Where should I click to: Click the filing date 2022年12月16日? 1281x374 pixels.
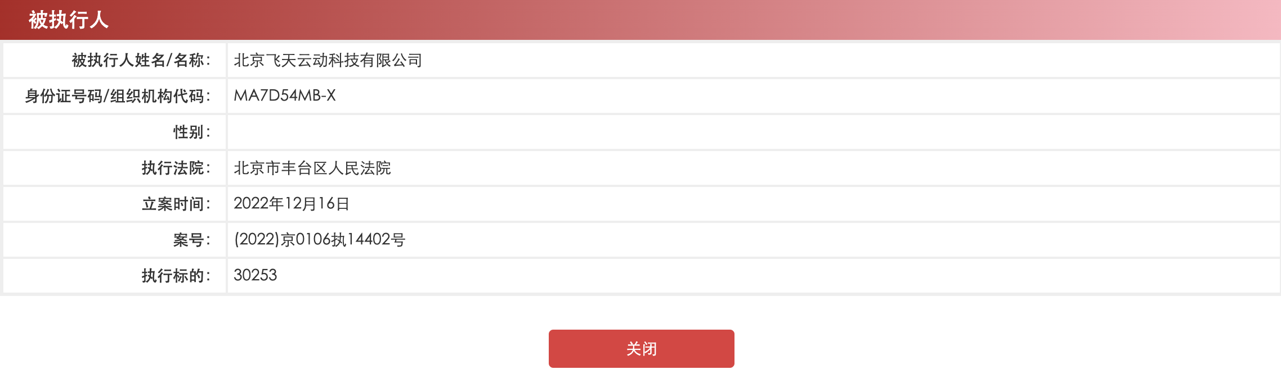pos(292,203)
